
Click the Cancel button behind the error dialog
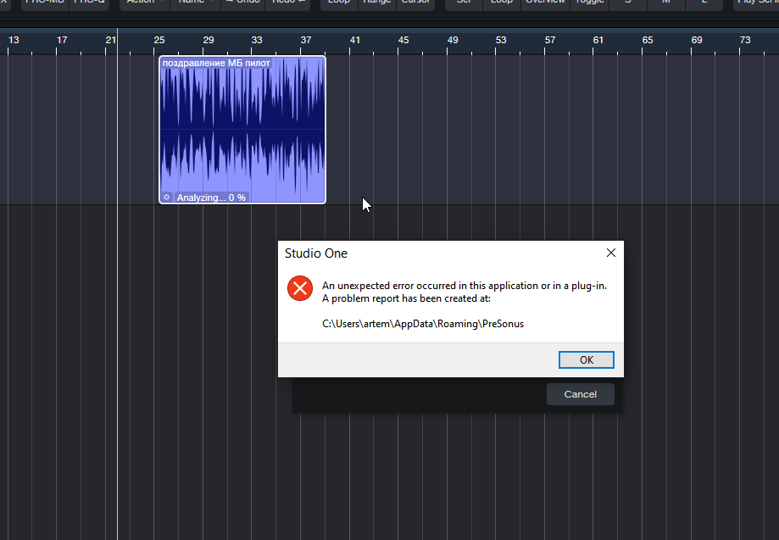[x=581, y=394]
